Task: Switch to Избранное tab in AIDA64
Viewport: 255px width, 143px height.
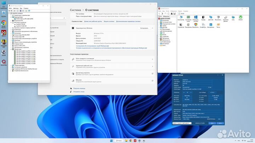Action: click(166, 16)
